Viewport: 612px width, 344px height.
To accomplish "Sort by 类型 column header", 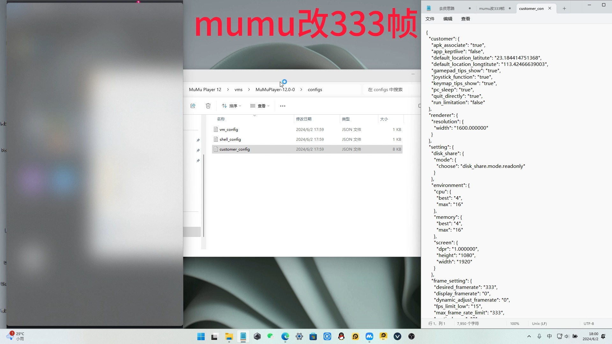I will pyautogui.click(x=346, y=119).
